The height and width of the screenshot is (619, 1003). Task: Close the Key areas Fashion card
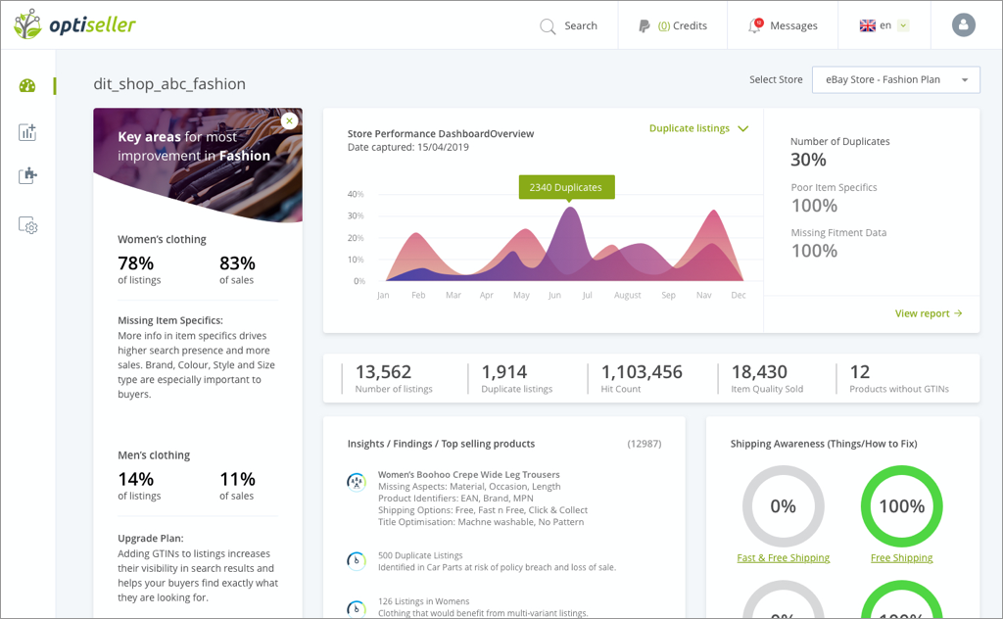289,120
